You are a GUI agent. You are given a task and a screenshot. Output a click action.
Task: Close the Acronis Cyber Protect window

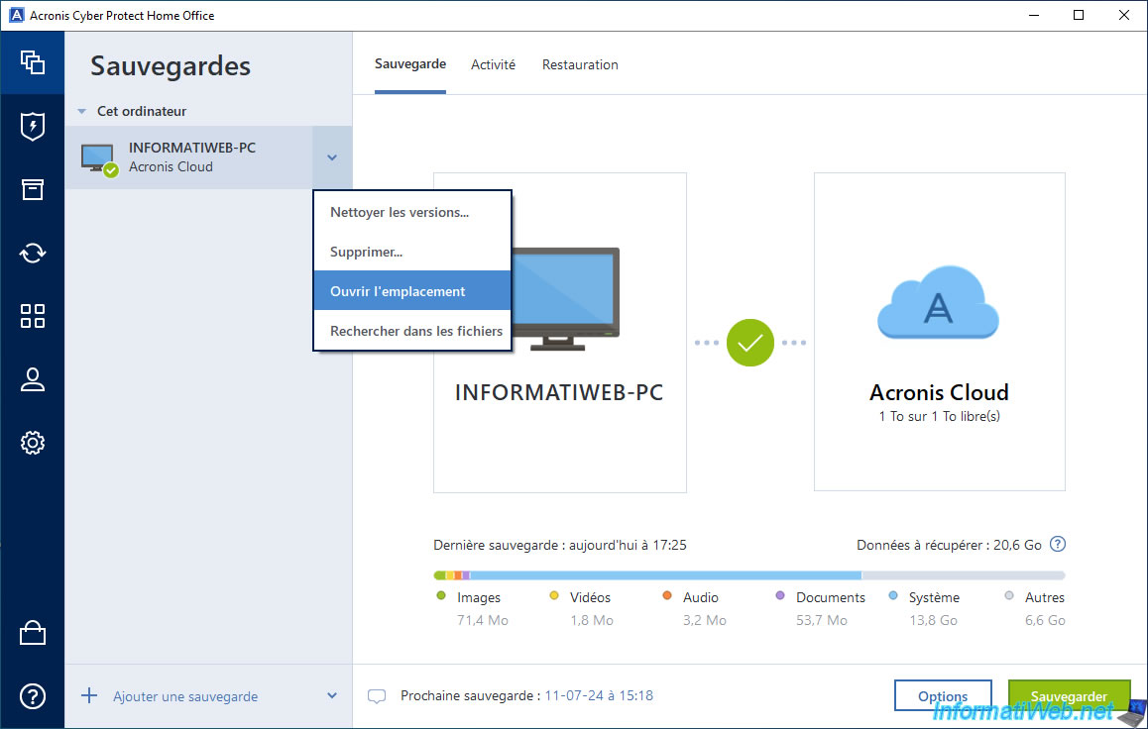[x=1124, y=16]
